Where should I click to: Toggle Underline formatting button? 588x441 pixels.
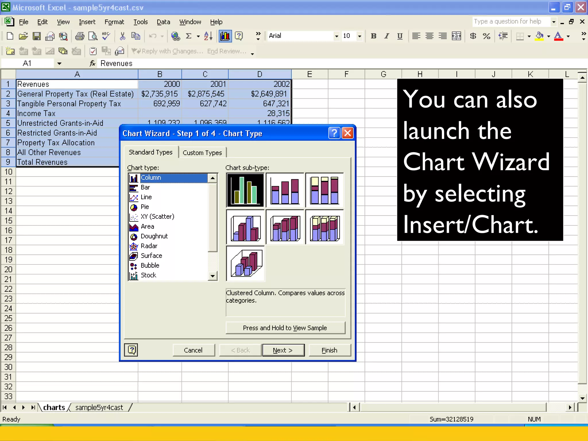pos(400,36)
